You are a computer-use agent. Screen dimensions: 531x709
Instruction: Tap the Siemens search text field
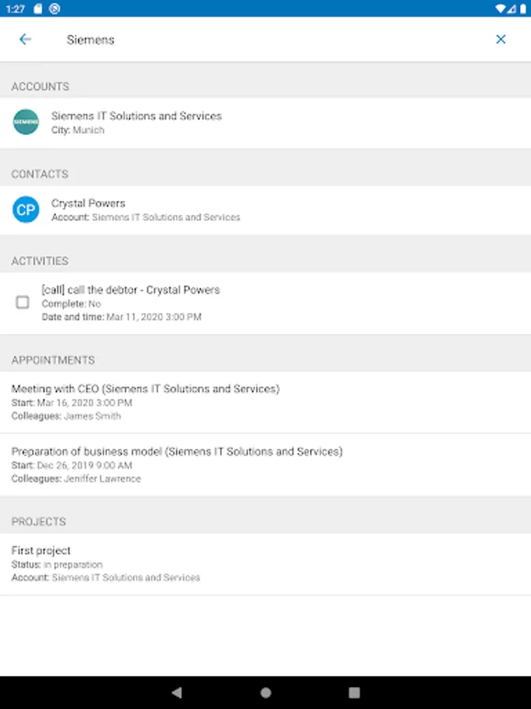pos(267,39)
